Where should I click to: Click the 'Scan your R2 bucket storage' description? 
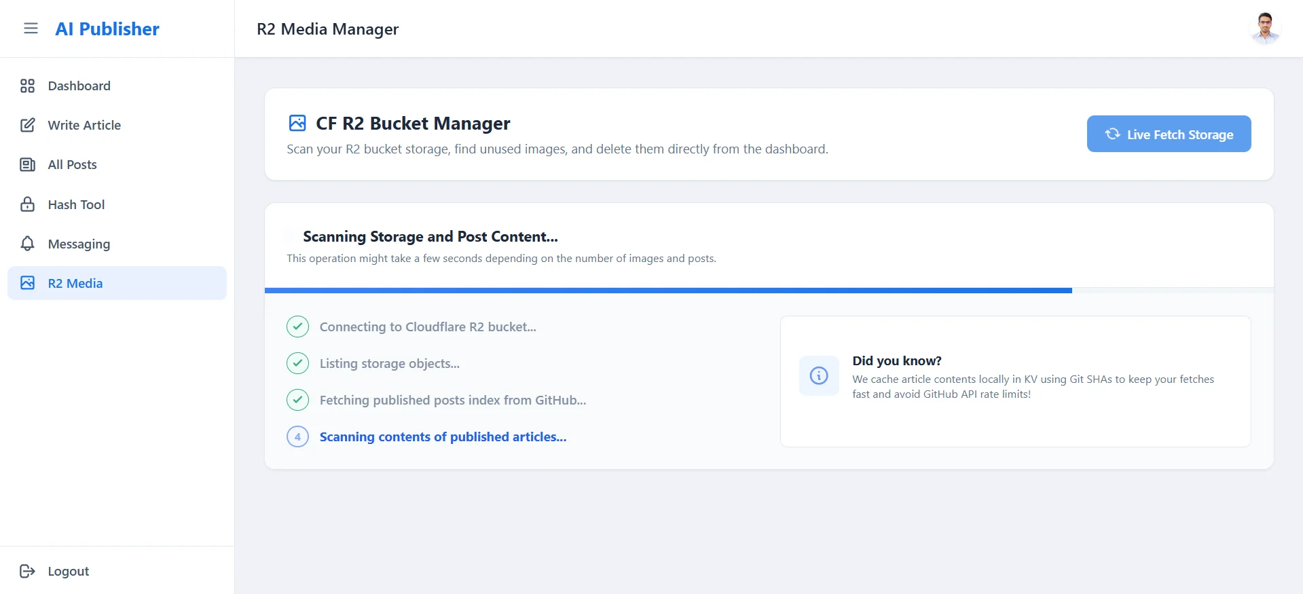pyautogui.click(x=557, y=149)
